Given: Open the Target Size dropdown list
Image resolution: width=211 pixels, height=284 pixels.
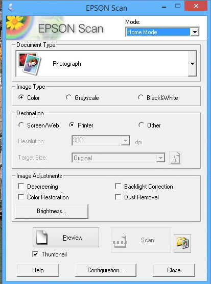Looking at the screenshot, I should click(x=160, y=158).
